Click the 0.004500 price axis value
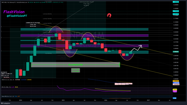The height and width of the screenshot is (105, 187). coord(176,56)
